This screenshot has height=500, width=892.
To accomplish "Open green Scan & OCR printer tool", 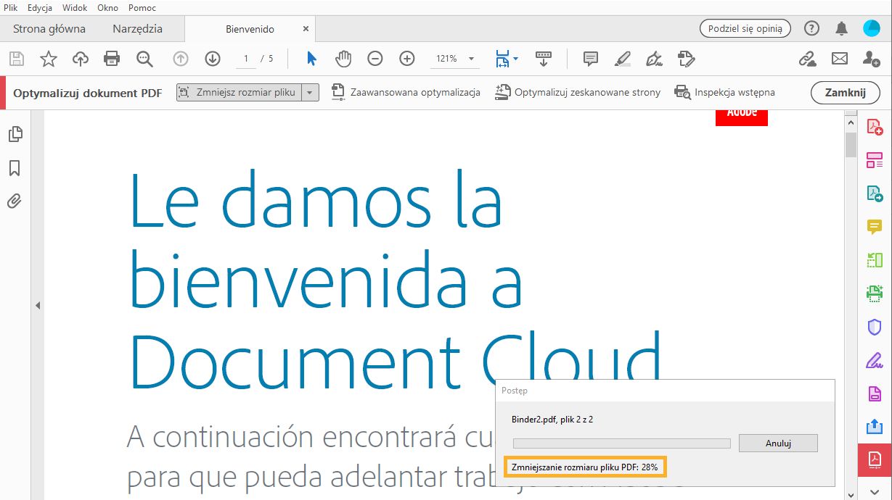I will (x=875, y=293).
